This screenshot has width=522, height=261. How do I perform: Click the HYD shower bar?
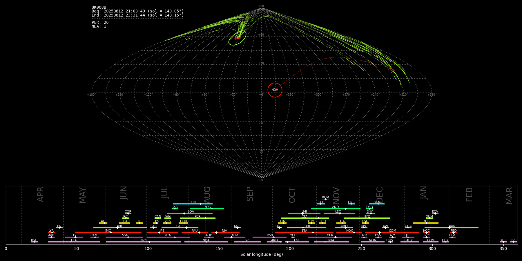(x=367, y=218)
